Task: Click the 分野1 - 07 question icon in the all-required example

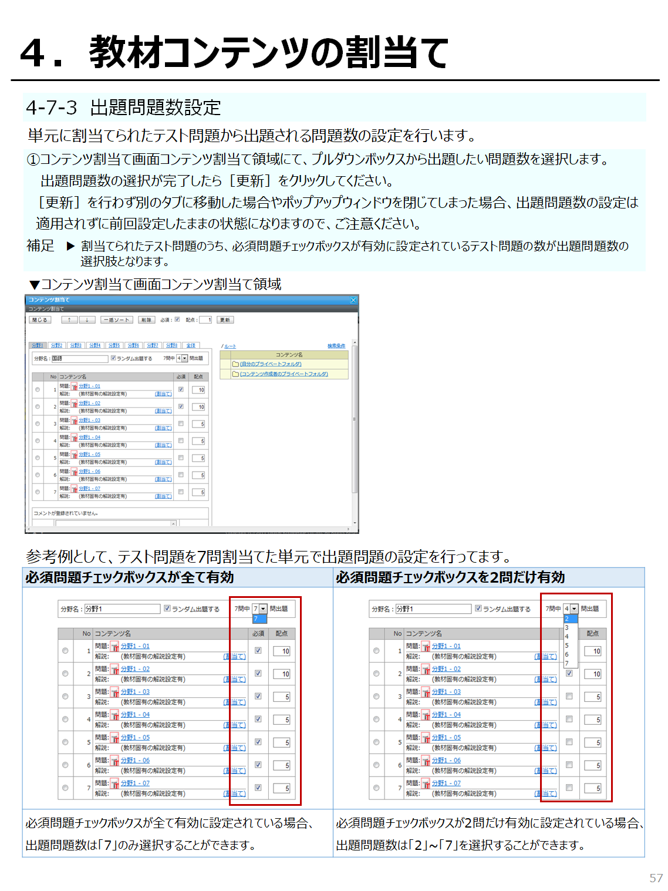Action: [115, 784]
